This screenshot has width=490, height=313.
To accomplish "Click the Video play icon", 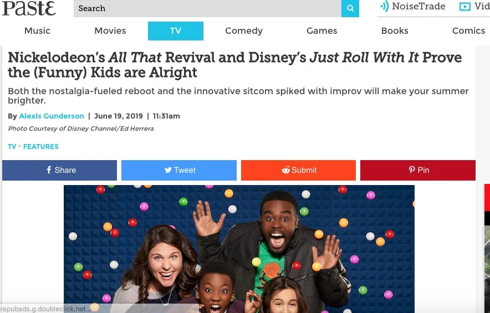I will click(465, 6).
